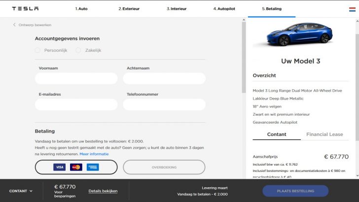This screenshot has height=202, width=359.
Task: Expand the CONTANT dropdown in bottom bar
Action: pyautogui.click(x=21, y=191)
